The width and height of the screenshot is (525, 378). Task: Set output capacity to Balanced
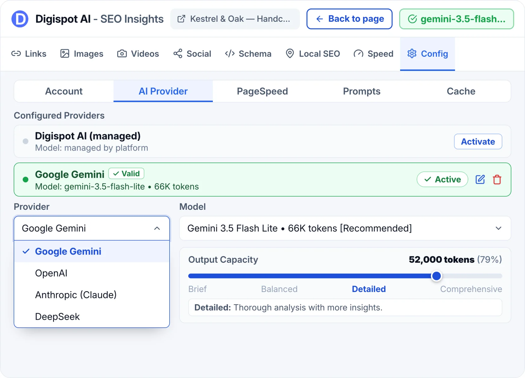[279, 289]
